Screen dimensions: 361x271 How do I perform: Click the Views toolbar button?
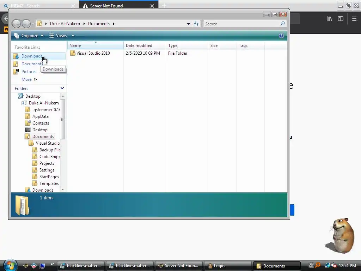point(58,36)
